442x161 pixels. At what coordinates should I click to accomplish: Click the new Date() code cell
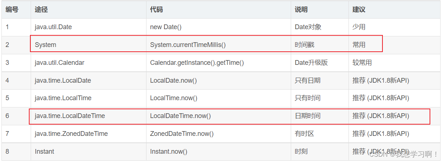(165, 27)
